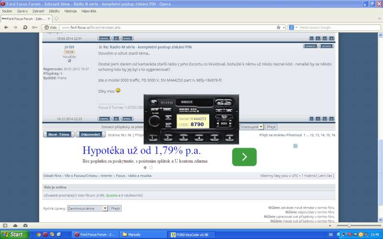The height and width of the screenshot is (239, 383).
Task: Open a new tab with plus icon
Action: point(56,18)
